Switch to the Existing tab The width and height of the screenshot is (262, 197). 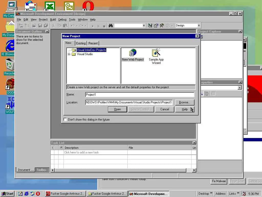coord(81,43)
